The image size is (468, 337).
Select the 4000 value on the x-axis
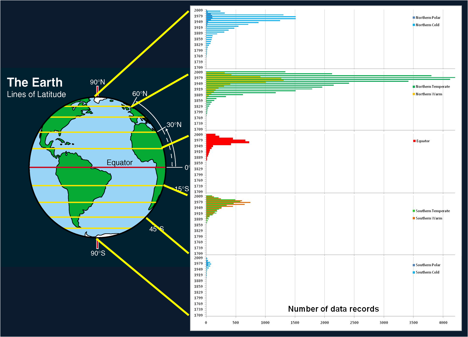[443, 322]
